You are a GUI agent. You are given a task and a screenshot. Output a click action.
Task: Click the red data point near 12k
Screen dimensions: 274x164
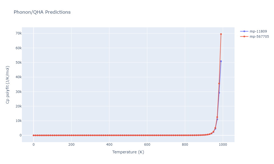click(x=217, y=117)
